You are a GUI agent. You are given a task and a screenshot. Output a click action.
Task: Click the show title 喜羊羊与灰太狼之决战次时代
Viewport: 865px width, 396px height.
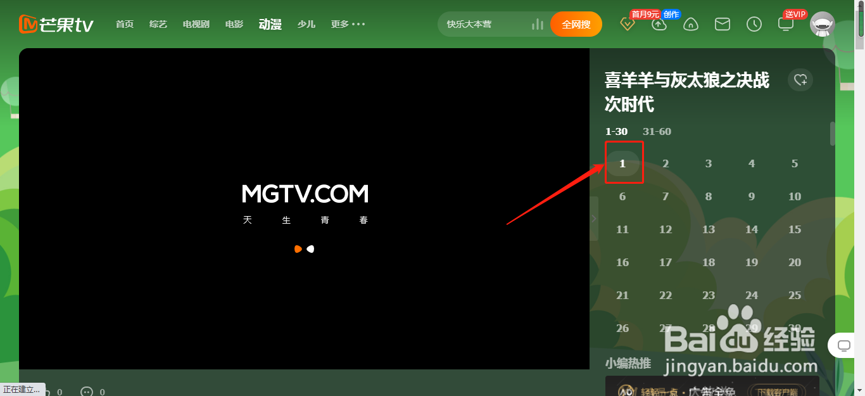687,92
